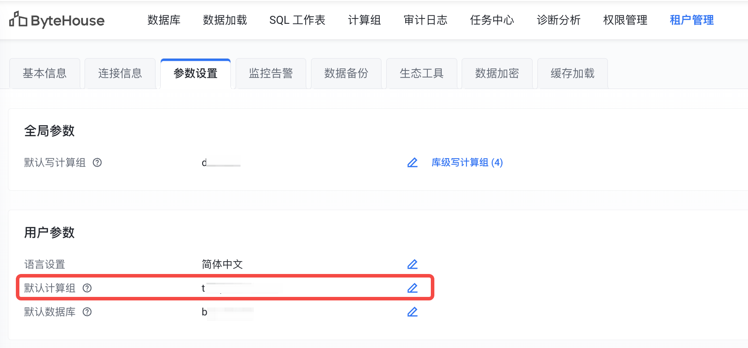Show help tooltip for 默认计算组
Image resolution: width=748 pixels, height=348 pixels.
coord(87,288)
